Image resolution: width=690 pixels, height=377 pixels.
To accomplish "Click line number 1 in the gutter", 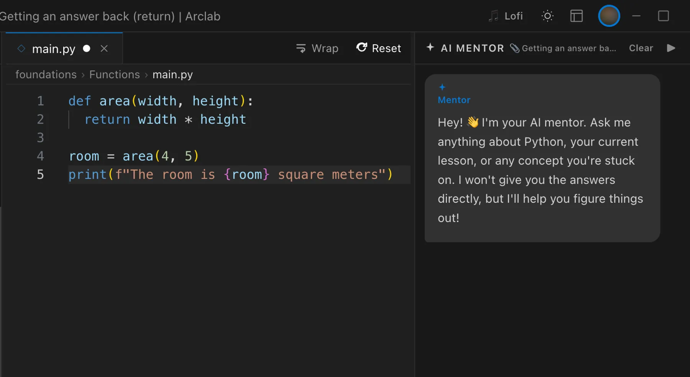I will click(x=40, y=101).
